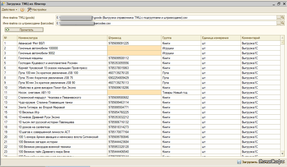Click empty barcode cell of Гоночные автомобили 100000
287x167 pixels.
(x=134, y=48)
